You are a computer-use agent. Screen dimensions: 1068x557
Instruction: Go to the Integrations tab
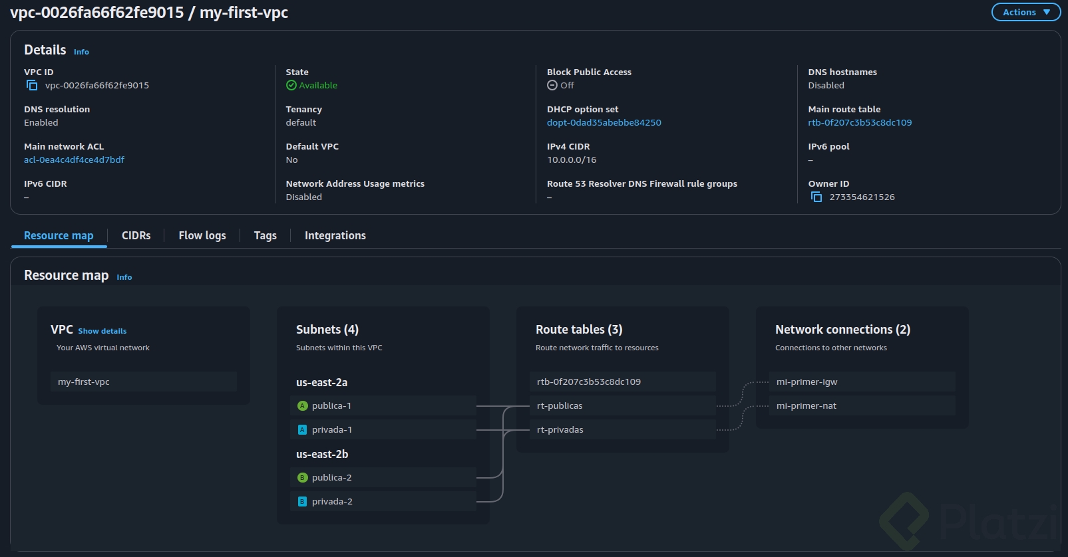[x=335, y=235]
